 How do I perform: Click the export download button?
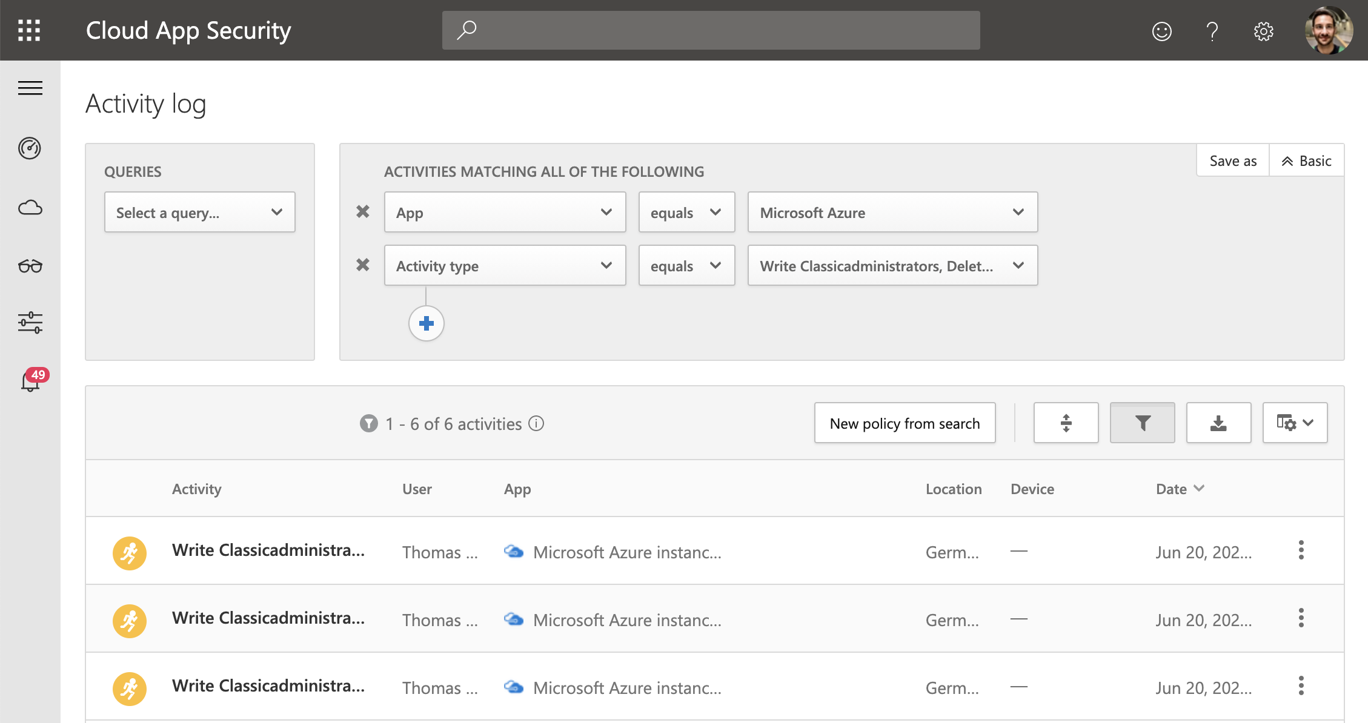(1218, 423)
